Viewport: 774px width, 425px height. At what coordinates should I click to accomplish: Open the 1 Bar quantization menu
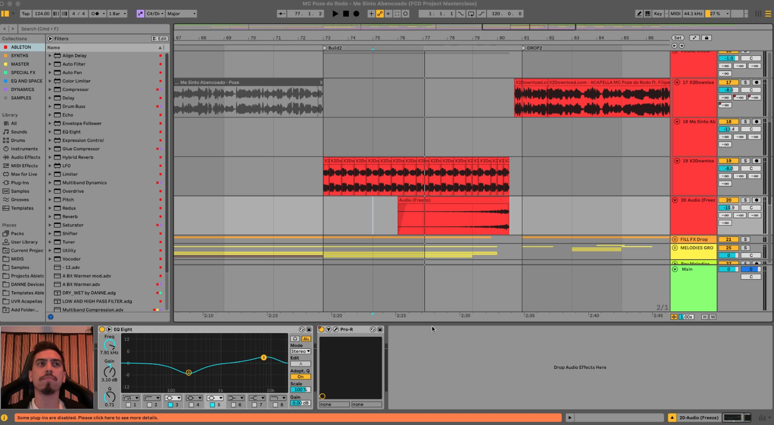(117, 13)
